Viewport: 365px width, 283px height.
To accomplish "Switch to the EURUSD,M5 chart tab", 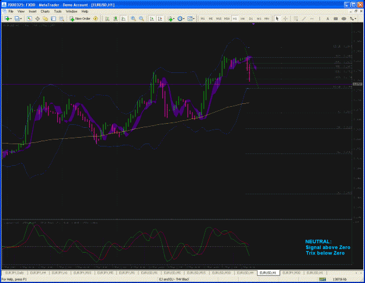I will pos(172,272).
